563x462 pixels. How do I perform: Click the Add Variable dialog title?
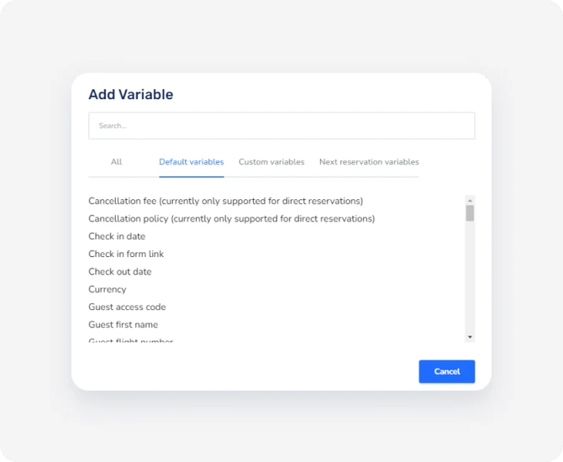(131, 95)
